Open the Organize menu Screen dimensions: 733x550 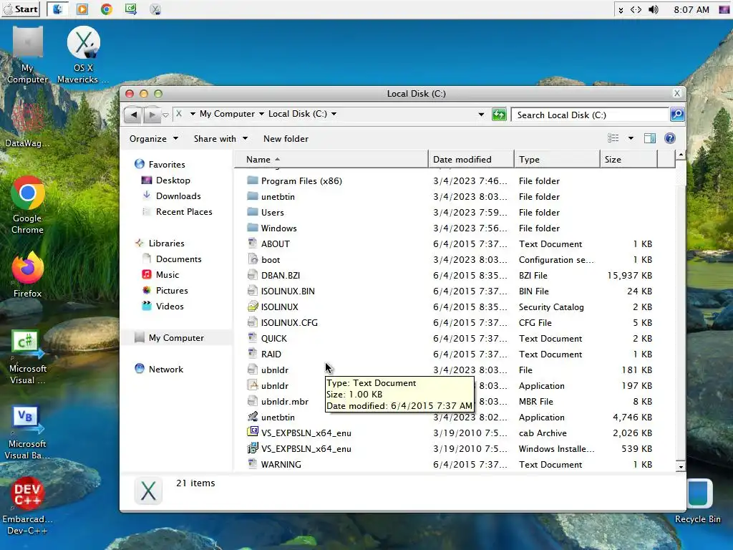coord(153,139)
